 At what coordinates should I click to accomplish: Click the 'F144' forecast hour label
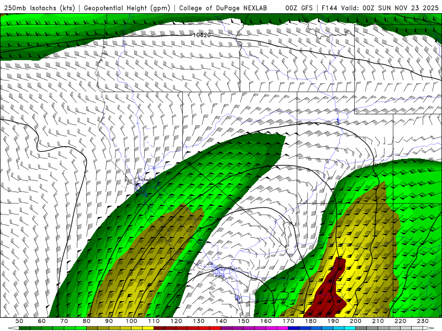point(329,8)
